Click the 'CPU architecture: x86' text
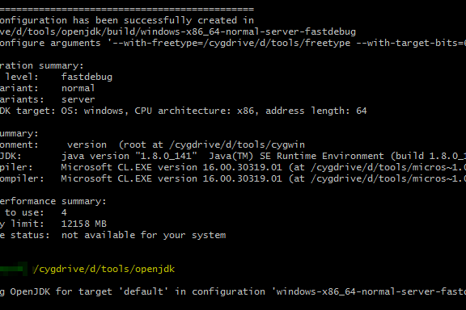Viewport: 466px width, 310px height. 197,111
